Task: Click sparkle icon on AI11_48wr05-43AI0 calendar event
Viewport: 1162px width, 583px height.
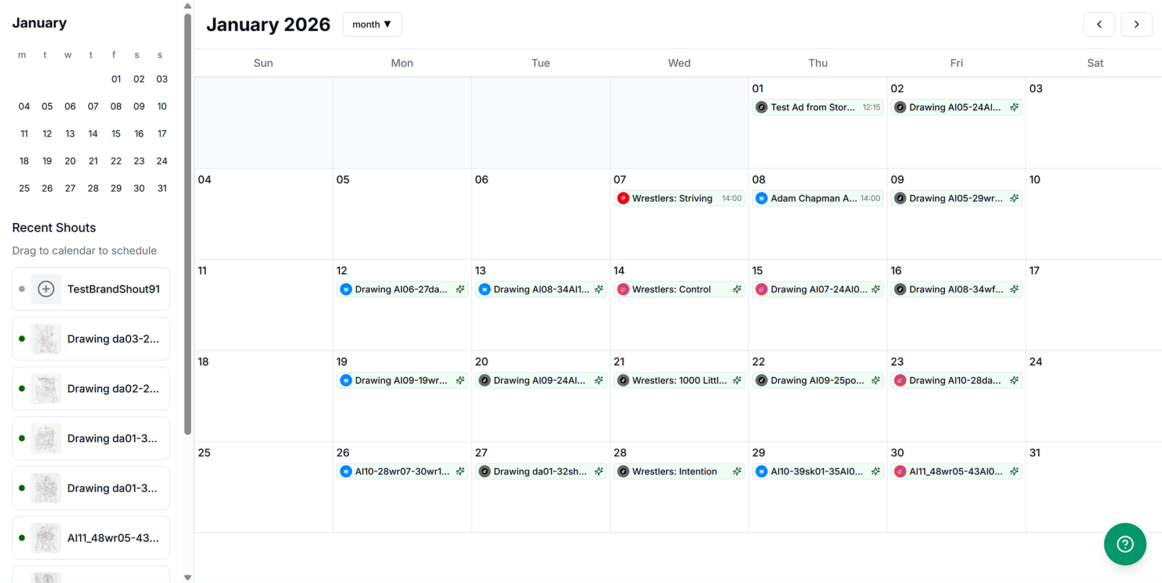Action: [x=1014, y=471]
